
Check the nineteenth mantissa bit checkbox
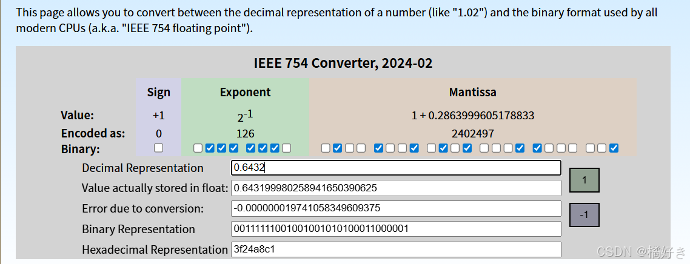[x=561, y=148]
